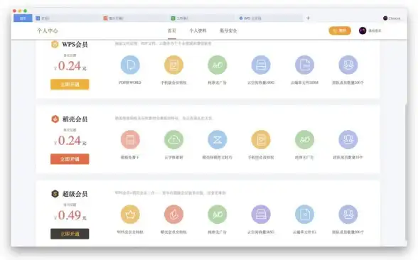
Task: Click the cloud single-file size icon in WPS会员
Action: tap(304, 65)
